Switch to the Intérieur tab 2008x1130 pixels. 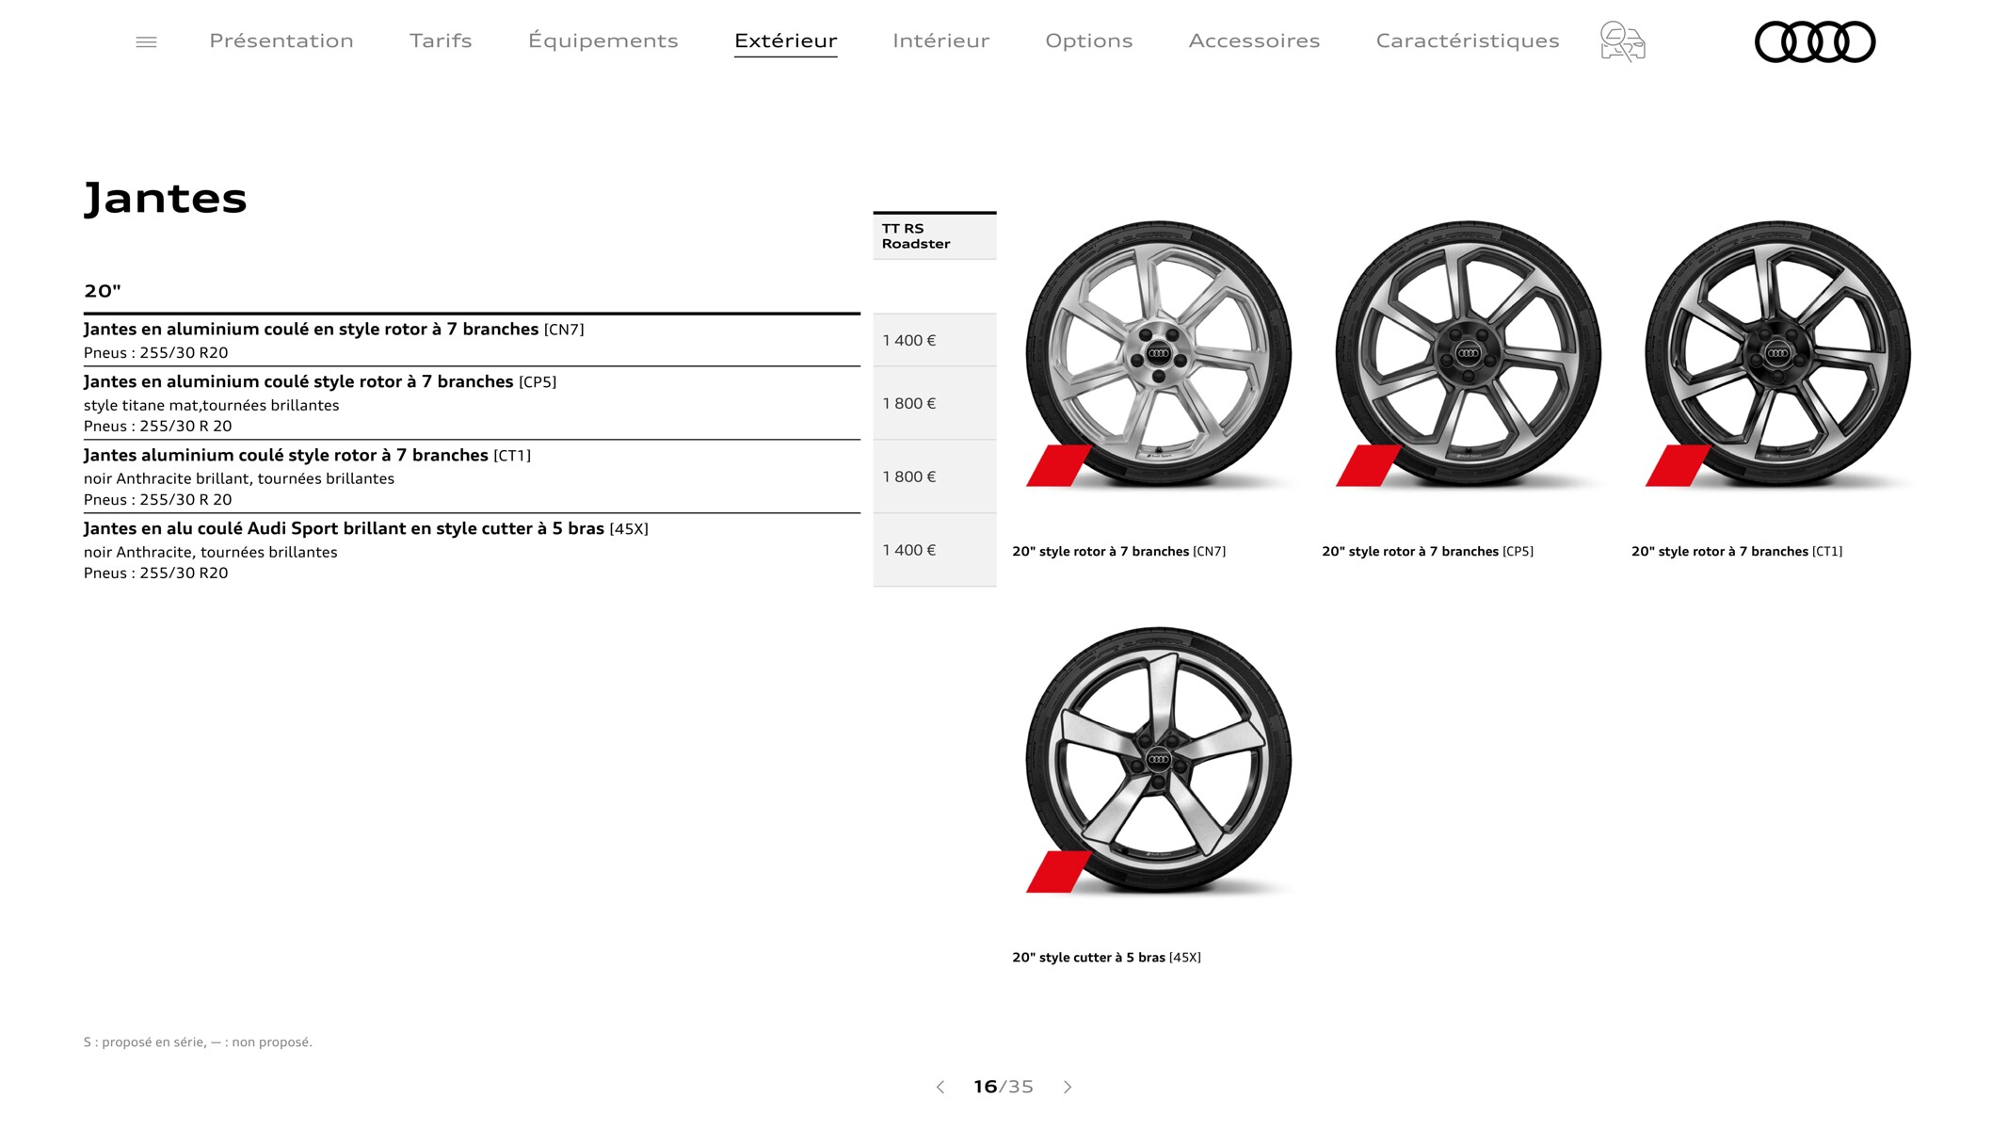(x=940, y=40)
